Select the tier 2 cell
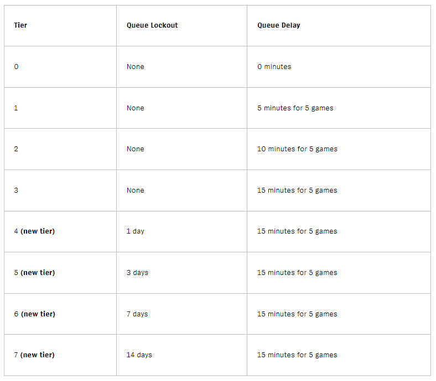 60,149
